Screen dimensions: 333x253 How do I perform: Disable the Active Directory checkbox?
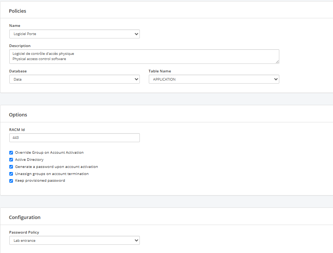pyautogui.click(x=11, y=159)
